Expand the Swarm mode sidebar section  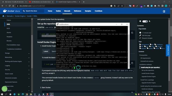[x=29, y=74]
